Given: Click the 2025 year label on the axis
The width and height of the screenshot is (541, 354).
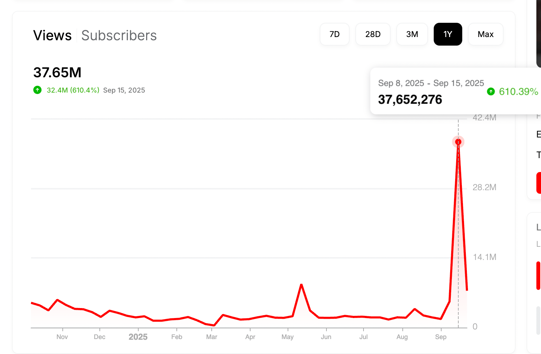Looking at the screenshot, I should click(x=138, y=337).
